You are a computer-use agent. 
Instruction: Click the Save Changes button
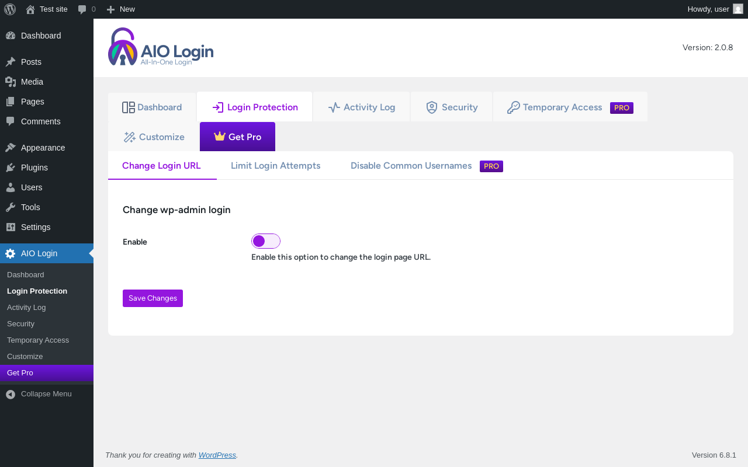(x=153, y=298)
